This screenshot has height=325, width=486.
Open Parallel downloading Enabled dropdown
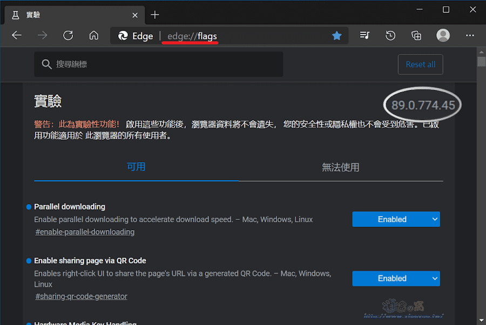pos(396,219)
